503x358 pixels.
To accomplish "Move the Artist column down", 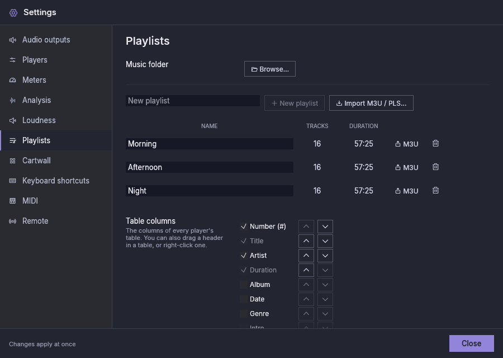I will tap(325, 256).
